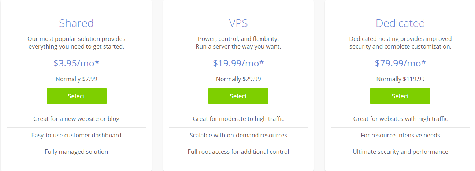Click the Dedicated plan heading
Viewport: 475px width, 171px height.
pos(400,23)
